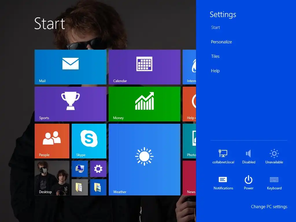Launch the Sports tile
296x222 pixels.
pos(71,104)
